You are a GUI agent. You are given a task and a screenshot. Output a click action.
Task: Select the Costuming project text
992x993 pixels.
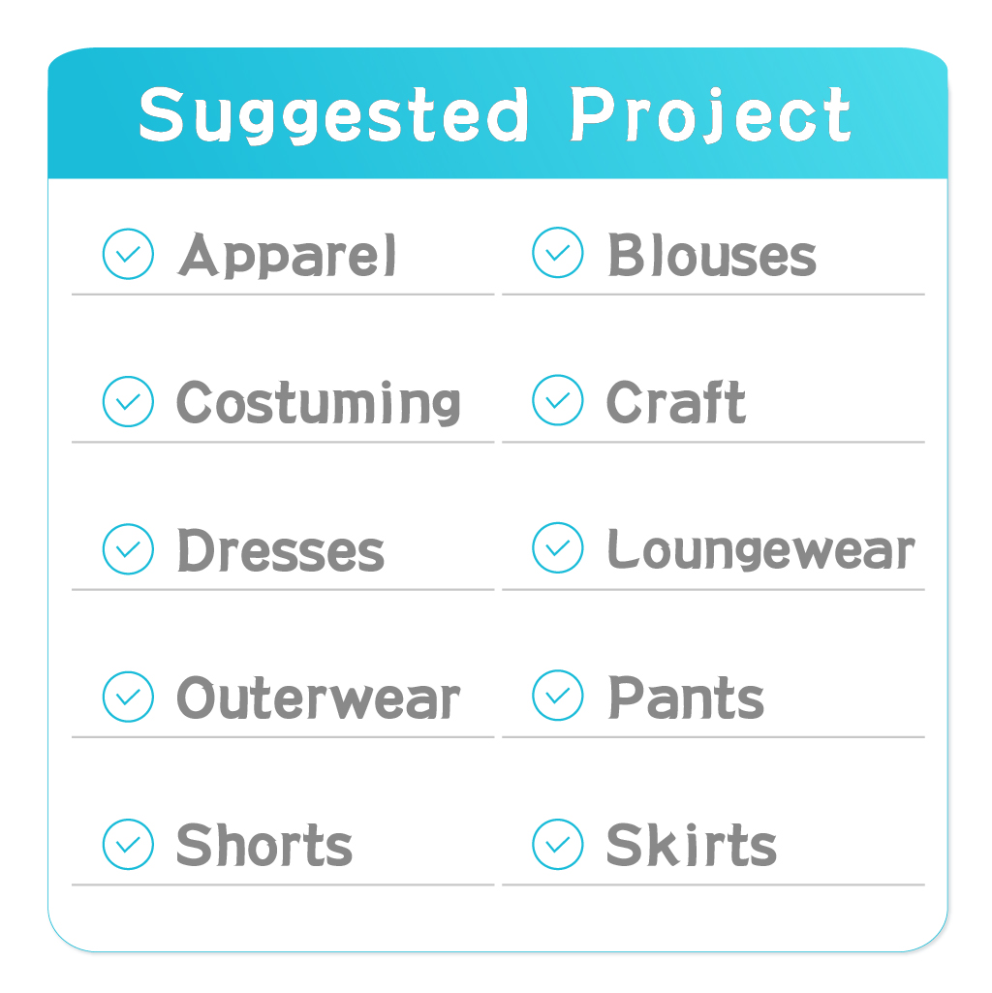(x=319, y=403)
